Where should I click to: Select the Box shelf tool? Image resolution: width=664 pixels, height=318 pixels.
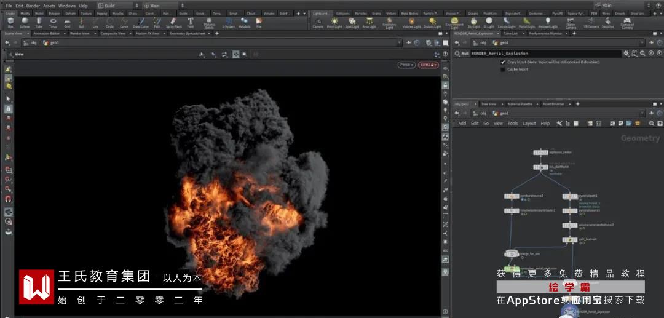tap(10, 22)
